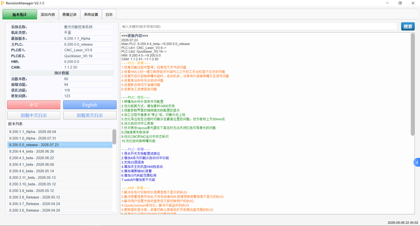The image size is (420, 226).
Task: Click the 主PLC value 9.200.0.0_release
Action: [88, 45]
